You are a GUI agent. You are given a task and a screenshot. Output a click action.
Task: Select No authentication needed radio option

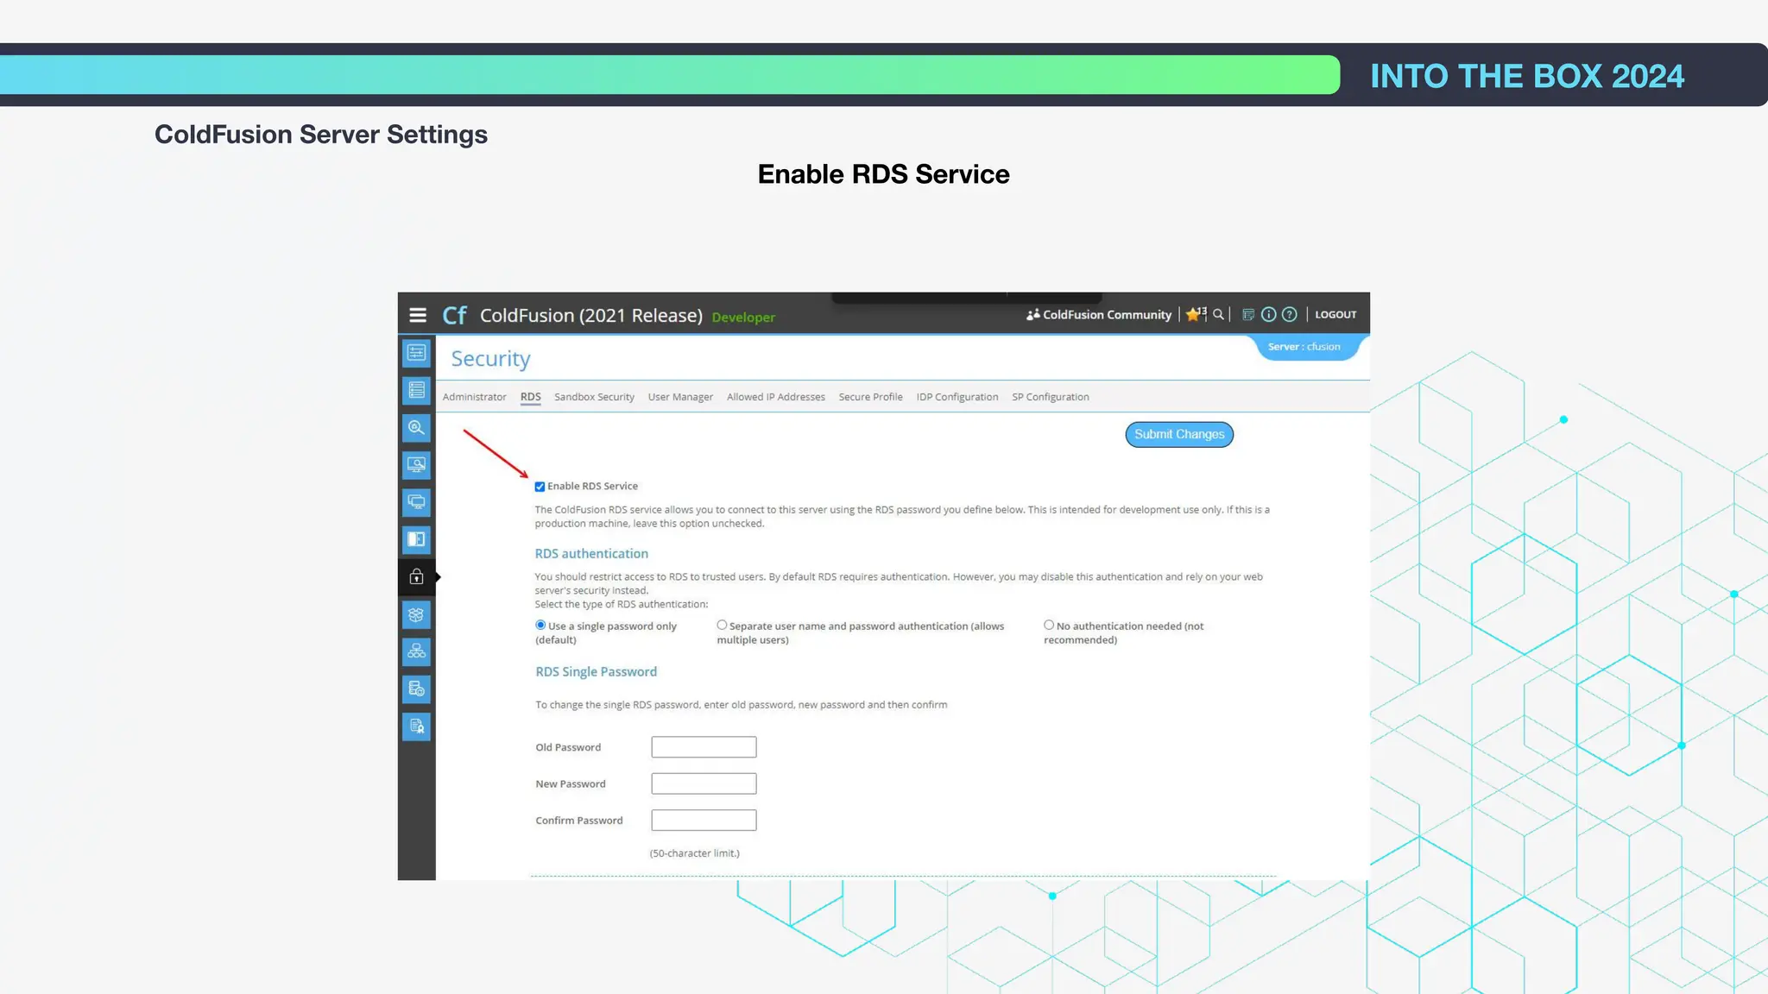tap(1049, 625)
